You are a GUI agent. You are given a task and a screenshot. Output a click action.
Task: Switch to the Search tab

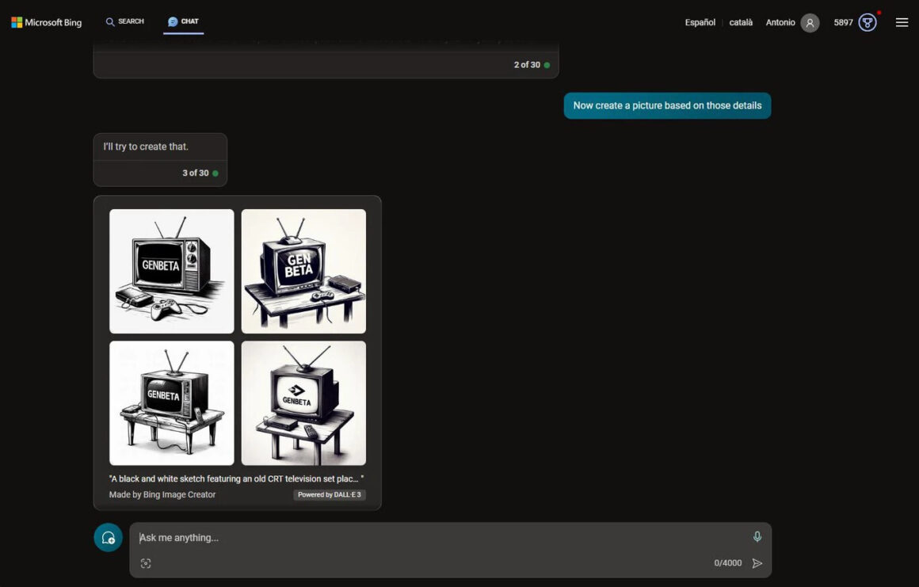125,22
